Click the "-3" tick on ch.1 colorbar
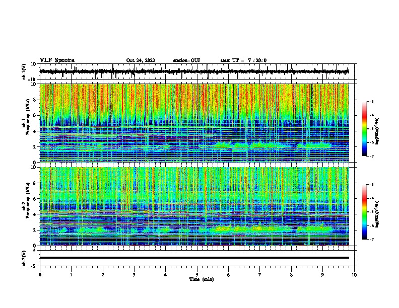 click(371, 102)
